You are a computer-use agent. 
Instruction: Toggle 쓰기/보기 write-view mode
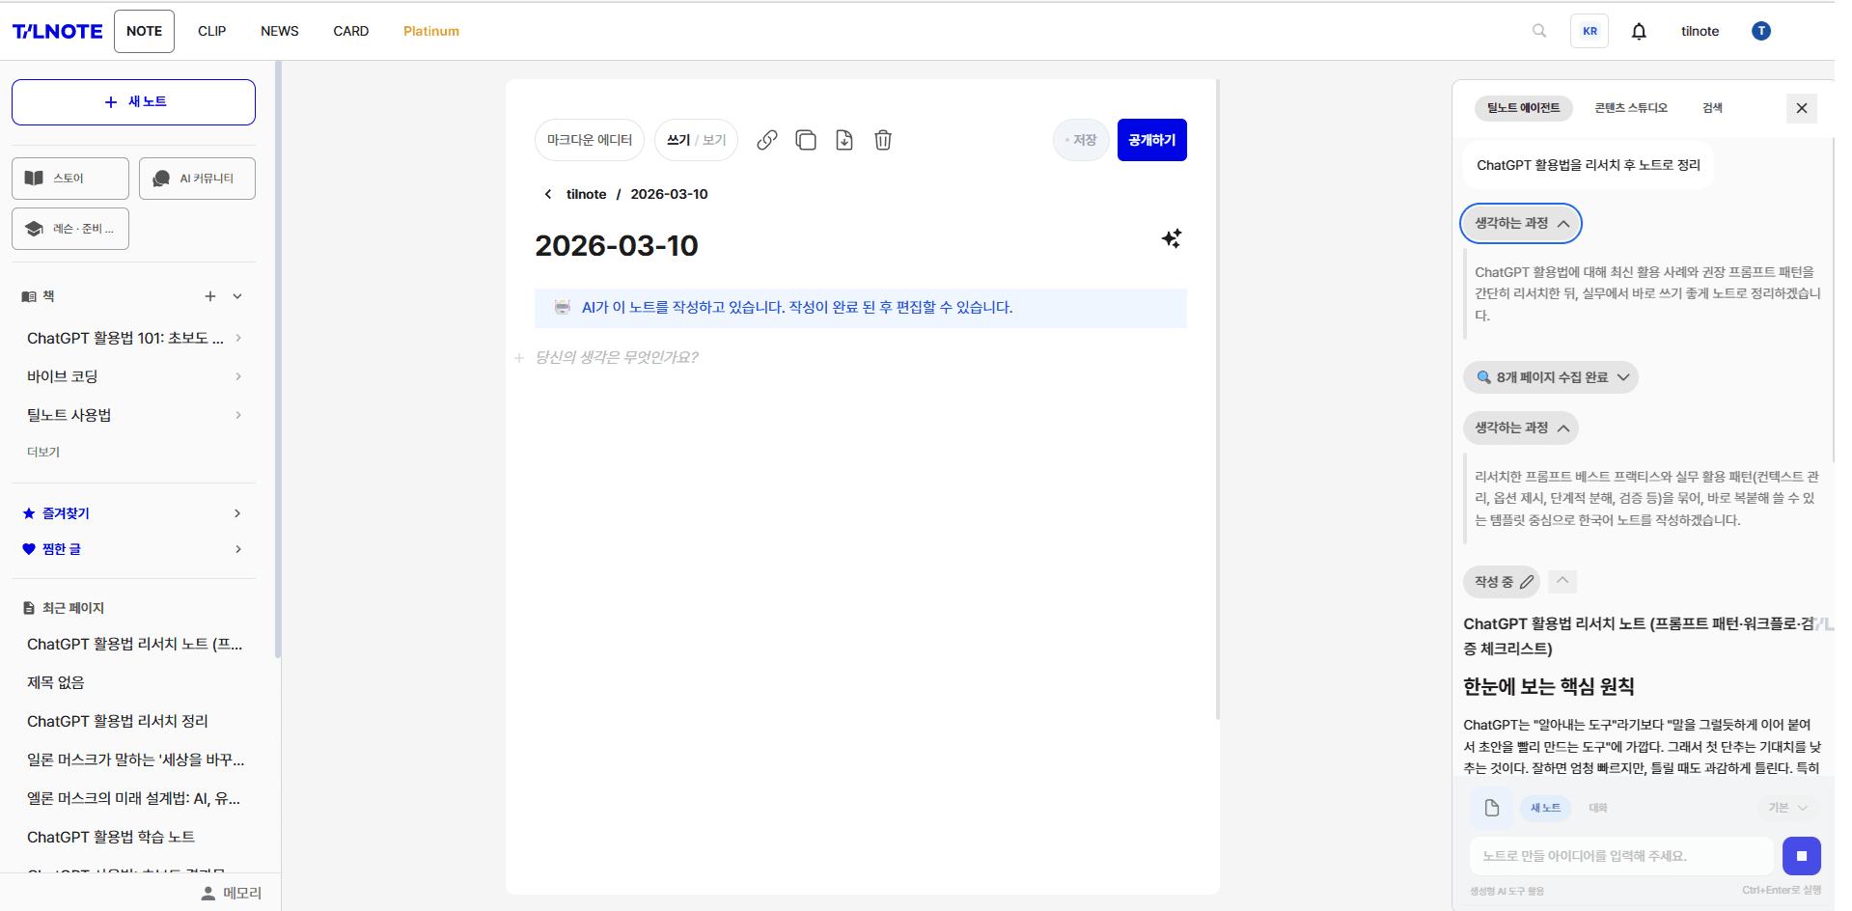tap(696, 140)
